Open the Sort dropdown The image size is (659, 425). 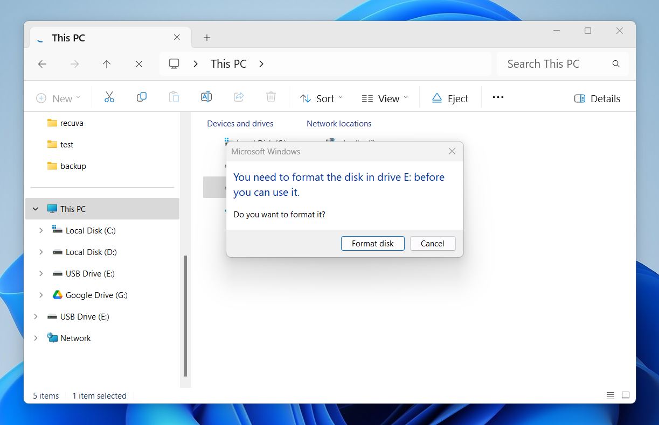322,98
